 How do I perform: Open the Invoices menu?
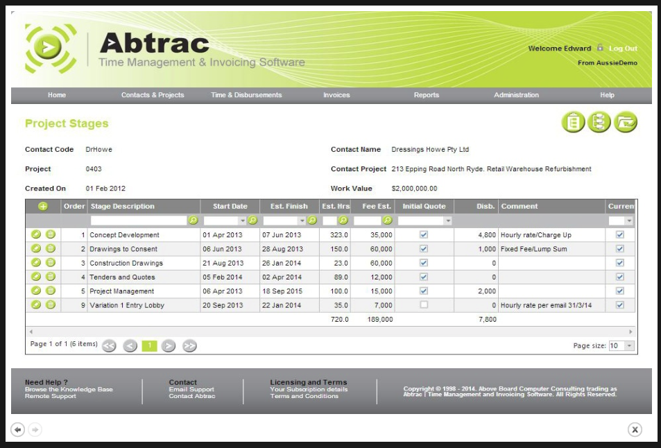click(336, 95)
